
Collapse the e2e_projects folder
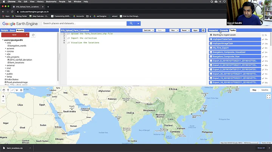tap(5, 57)
